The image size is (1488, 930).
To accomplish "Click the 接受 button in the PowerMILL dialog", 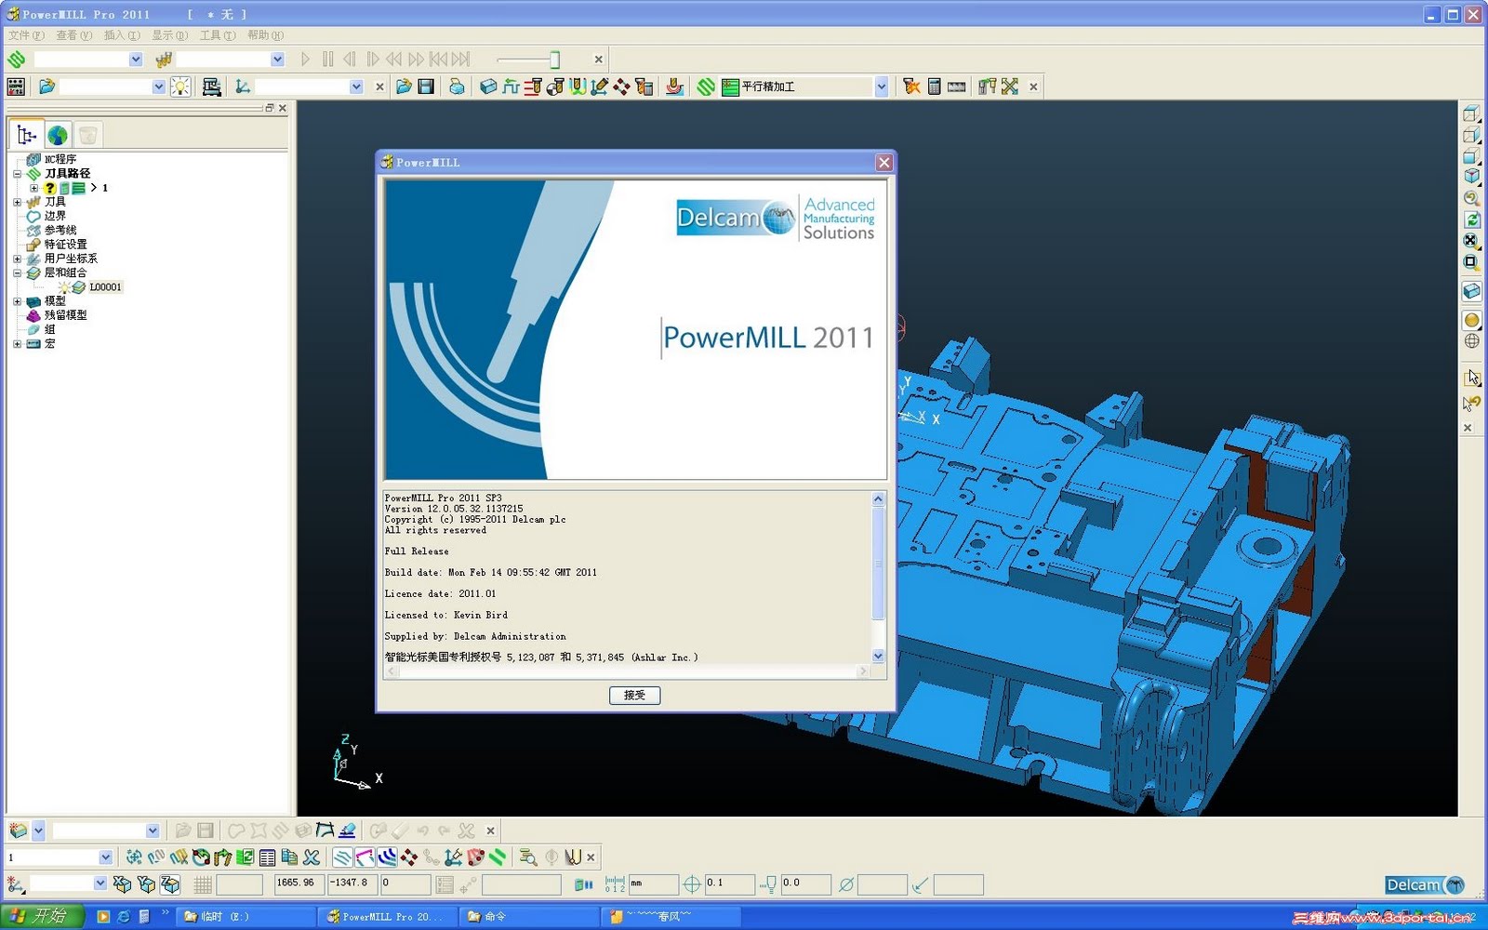I will (634, 695).
